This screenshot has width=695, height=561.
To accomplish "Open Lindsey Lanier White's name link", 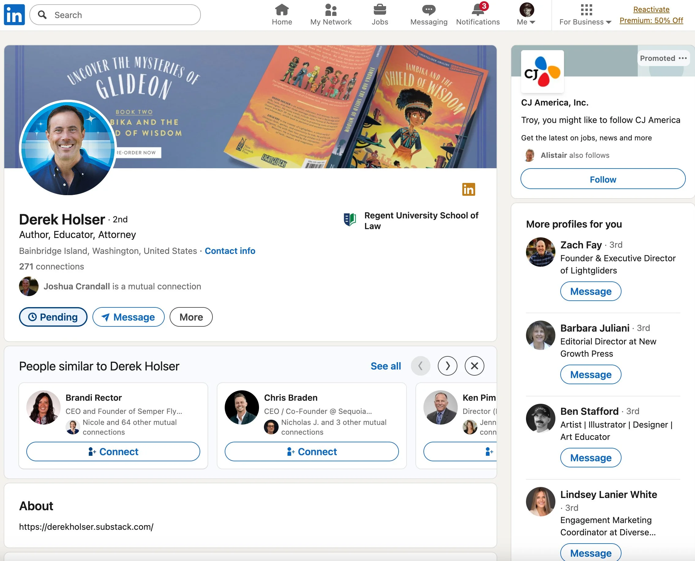I will [x=608, y=494].
